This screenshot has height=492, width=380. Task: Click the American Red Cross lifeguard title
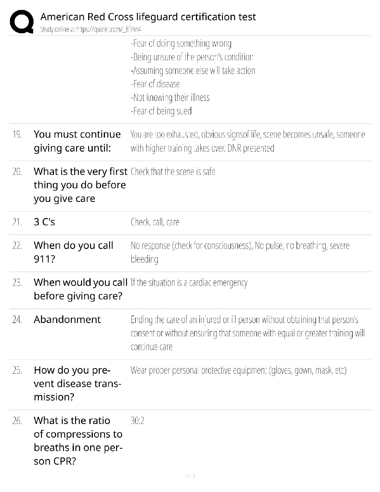pyautogui.click(x=148, y=16)
